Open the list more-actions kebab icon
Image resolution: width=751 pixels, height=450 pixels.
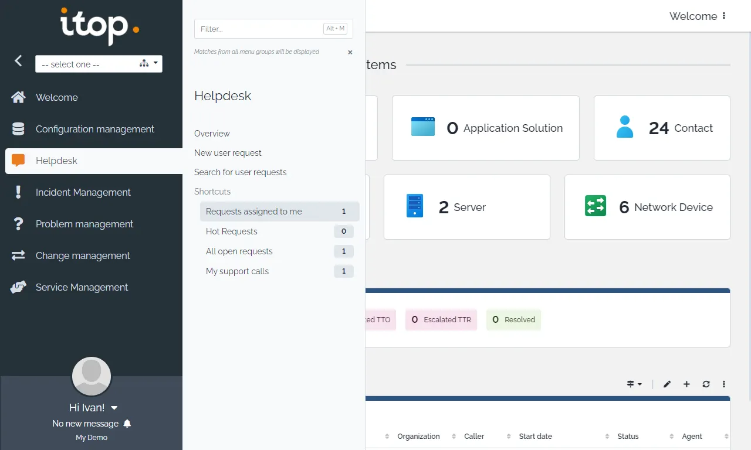[724, 384]
